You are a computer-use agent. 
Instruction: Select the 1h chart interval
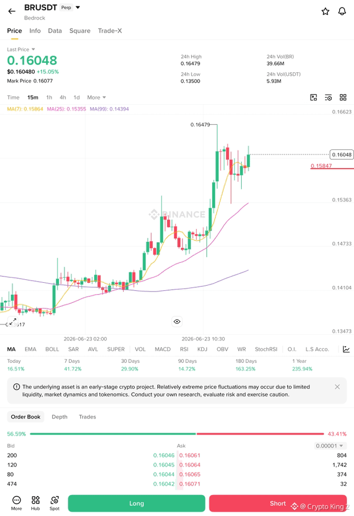[x=50, y=97]
